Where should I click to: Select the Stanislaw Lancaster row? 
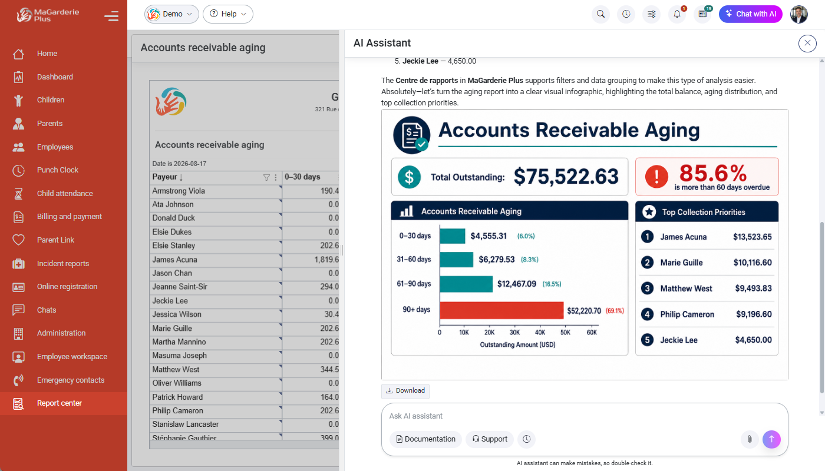tap(245, 424)
